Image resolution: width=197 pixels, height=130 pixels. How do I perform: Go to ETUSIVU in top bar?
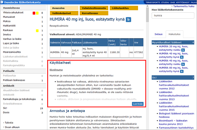165,2
